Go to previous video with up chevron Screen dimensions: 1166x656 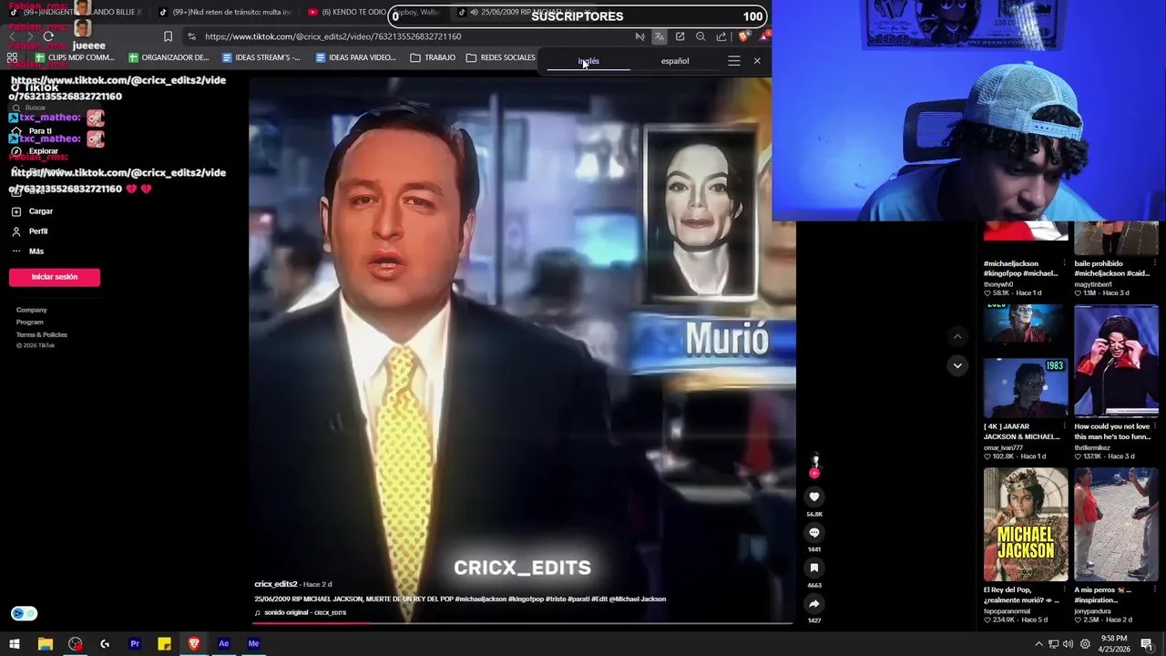coord(957,337)
